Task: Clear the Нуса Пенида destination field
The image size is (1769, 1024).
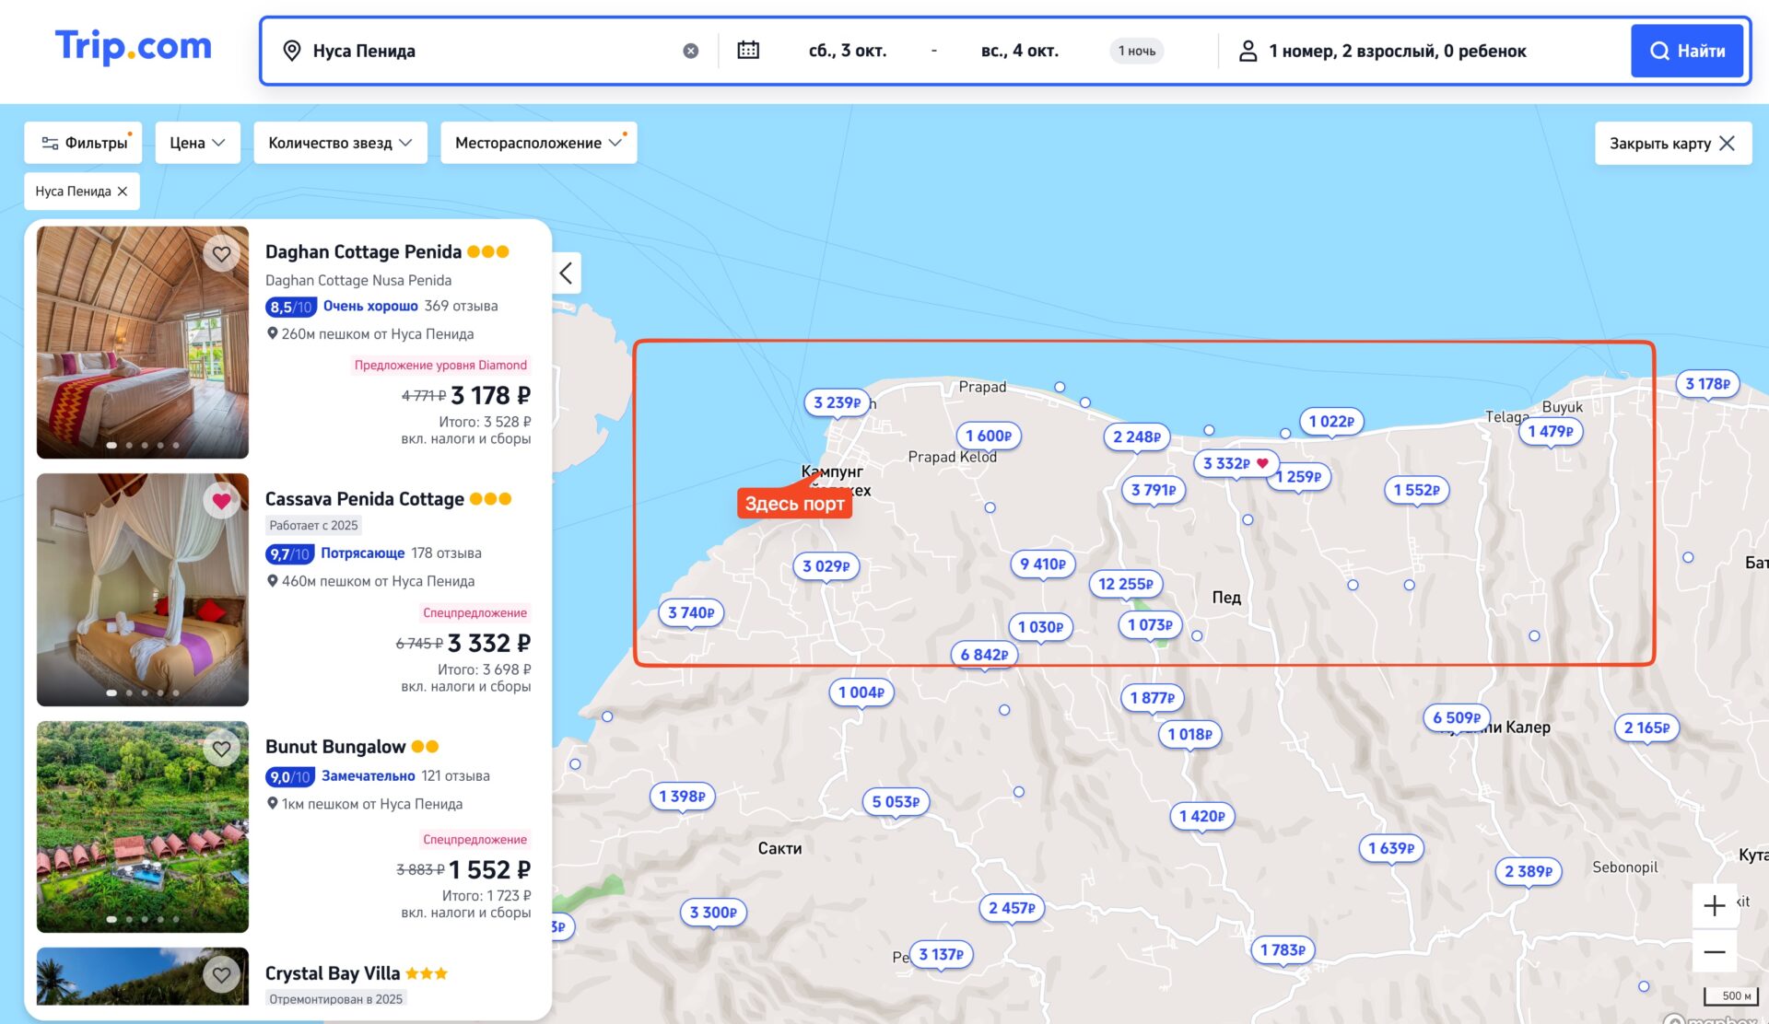Action: pyautogui.click(x=690, y=51)
